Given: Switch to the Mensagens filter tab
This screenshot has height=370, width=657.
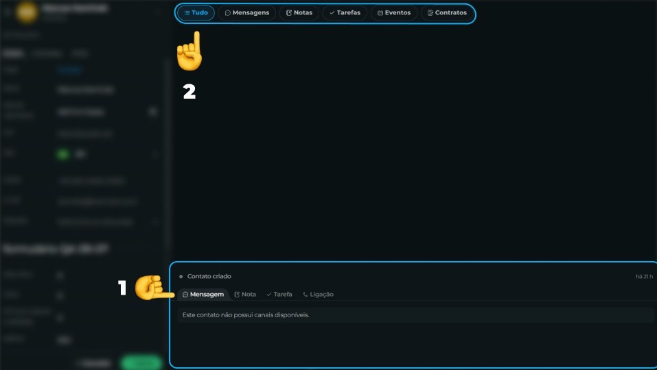Looking at the screenshot, I should coord(246,13).
